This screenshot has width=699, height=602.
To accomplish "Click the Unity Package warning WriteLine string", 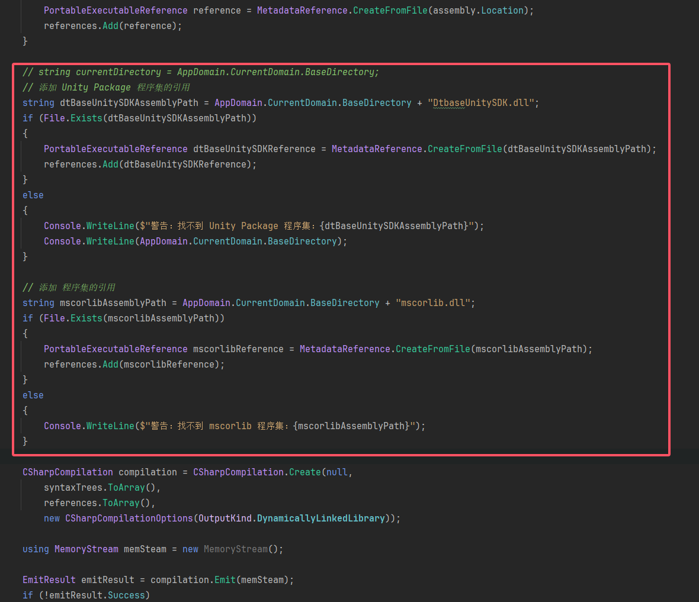I will pos(308,226).
